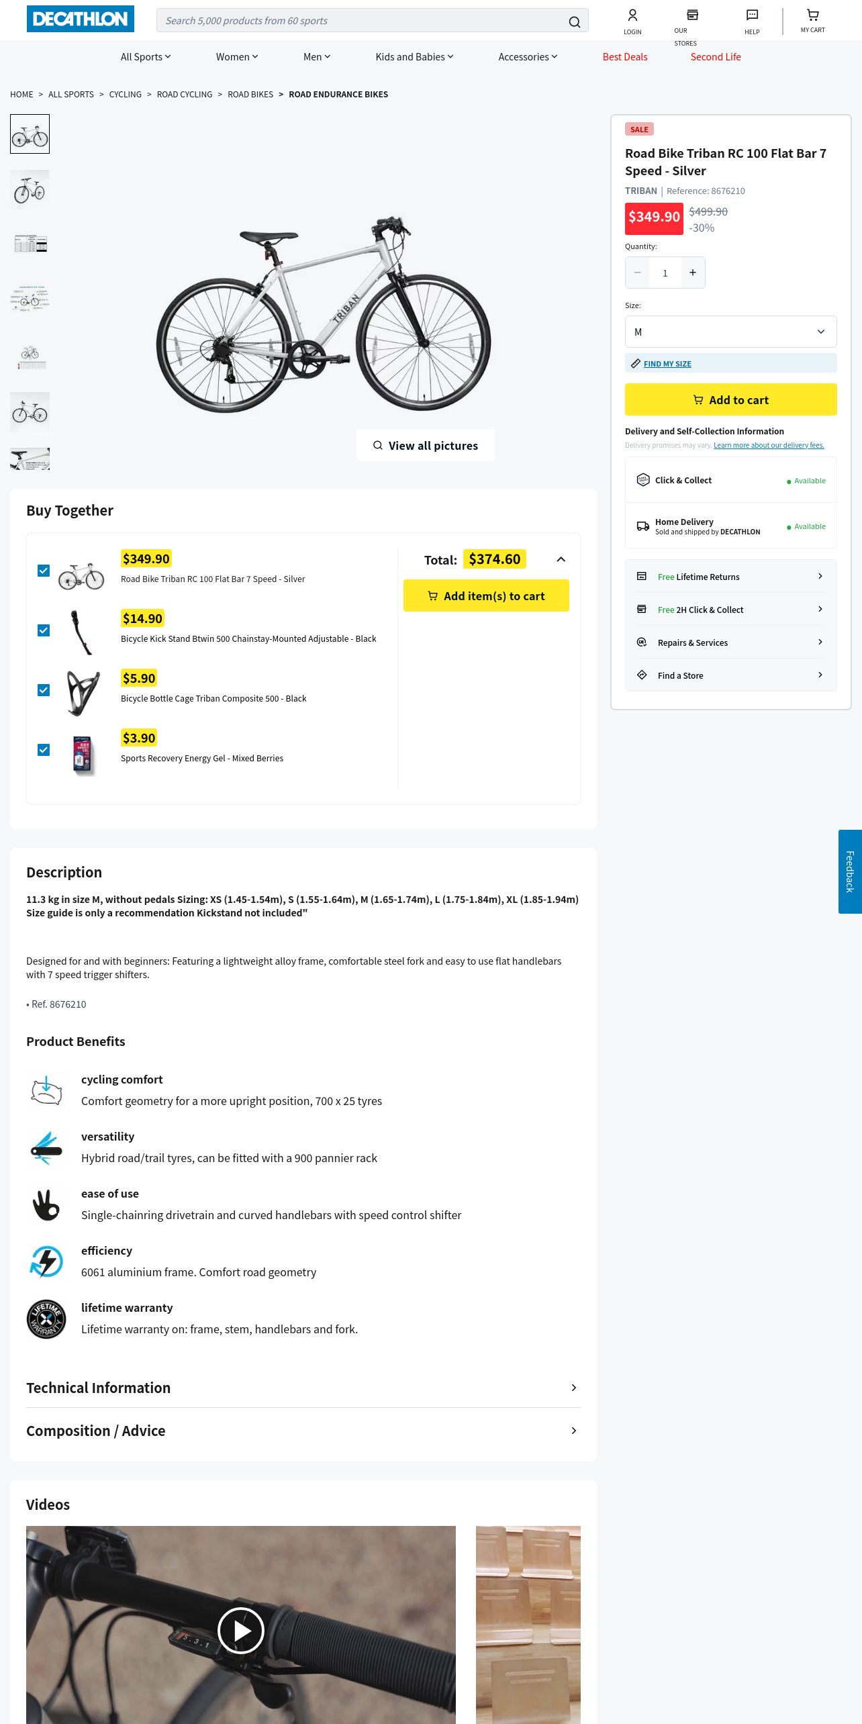Open Our Stores icon
The height and width of the screenshot is (1724, 862).
pyautogui.click(x=692, y=15)
